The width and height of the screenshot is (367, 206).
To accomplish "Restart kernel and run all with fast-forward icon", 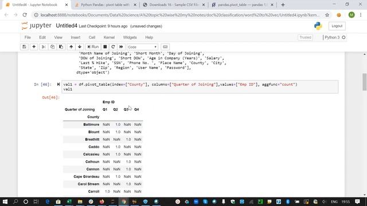I will click(121, 47).
